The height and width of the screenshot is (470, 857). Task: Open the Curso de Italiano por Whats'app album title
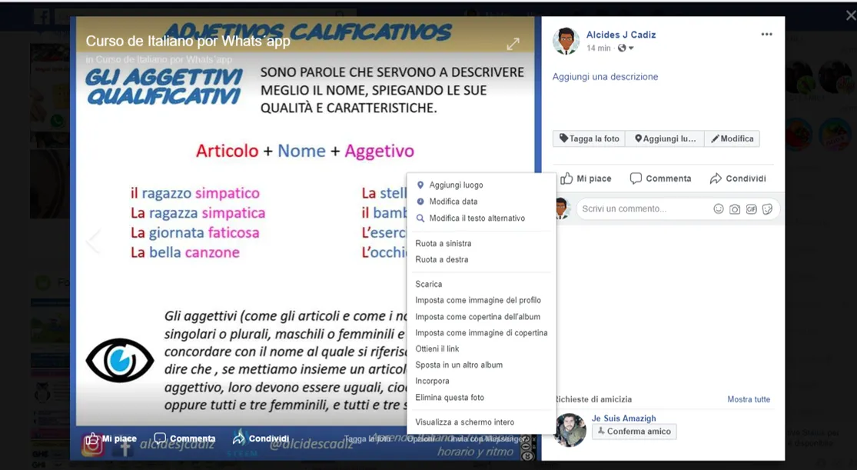coord(188,41)
